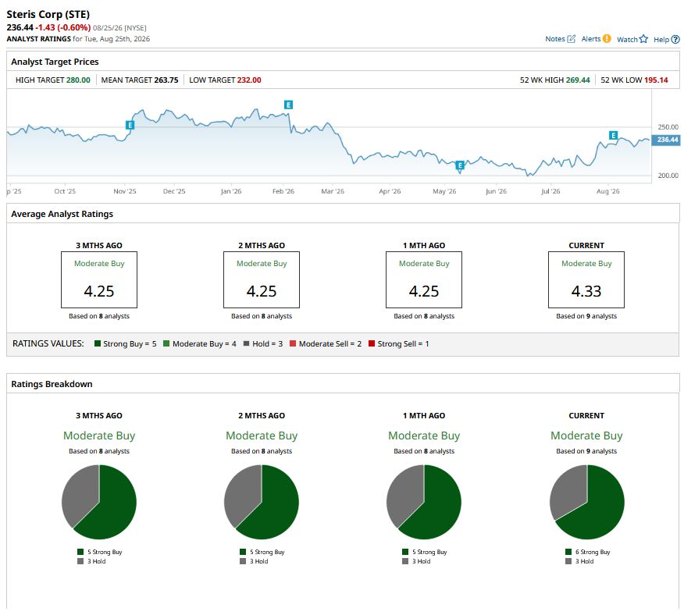Click the Watch link
Image resolution: width=684 pixels, height=615 pixels.
coord(627,39)
